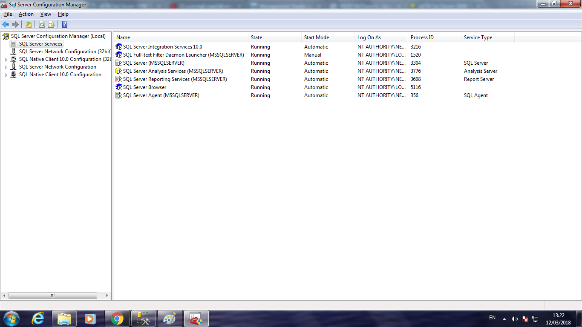Open the Action menu
582x327 pixels.
[26, 14]
